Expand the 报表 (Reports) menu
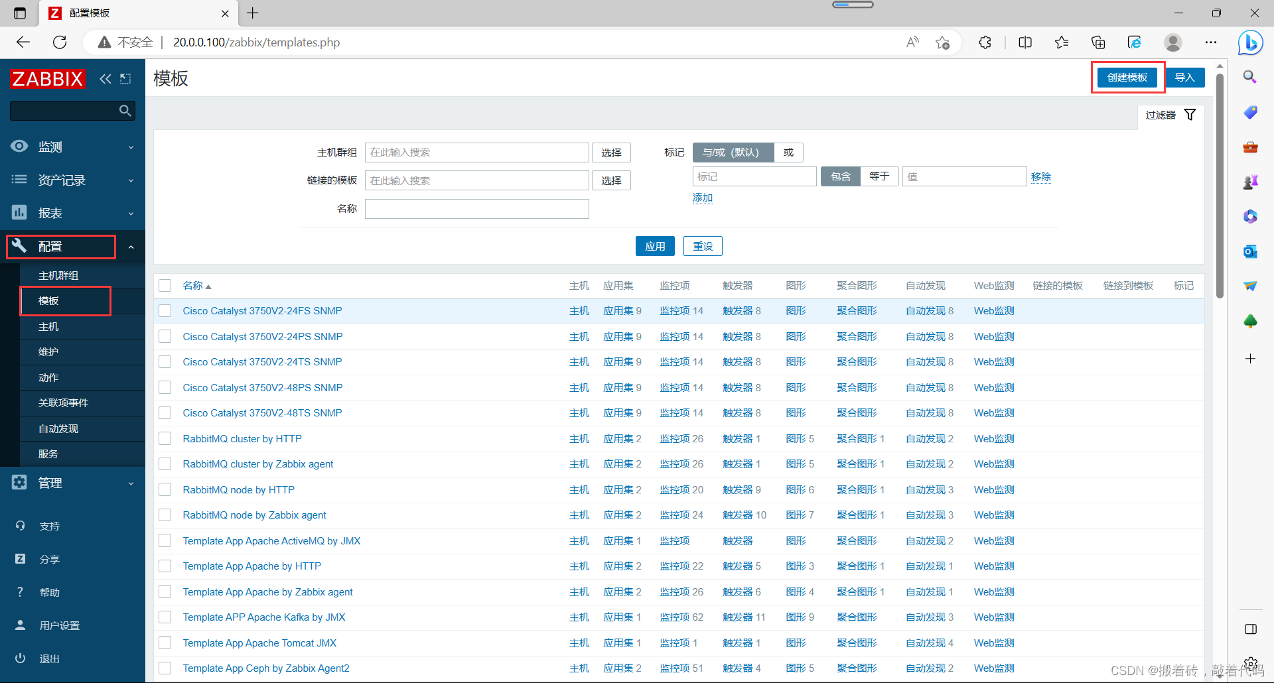Image resolution: width=1274 pixels, height=683 pixels. [x=73, y=213]
